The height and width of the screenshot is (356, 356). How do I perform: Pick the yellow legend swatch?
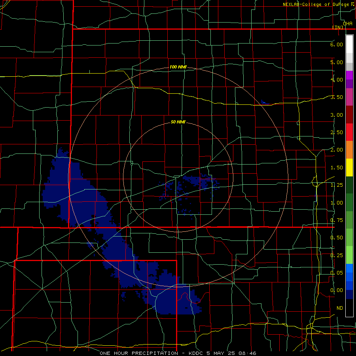[349, 168]
